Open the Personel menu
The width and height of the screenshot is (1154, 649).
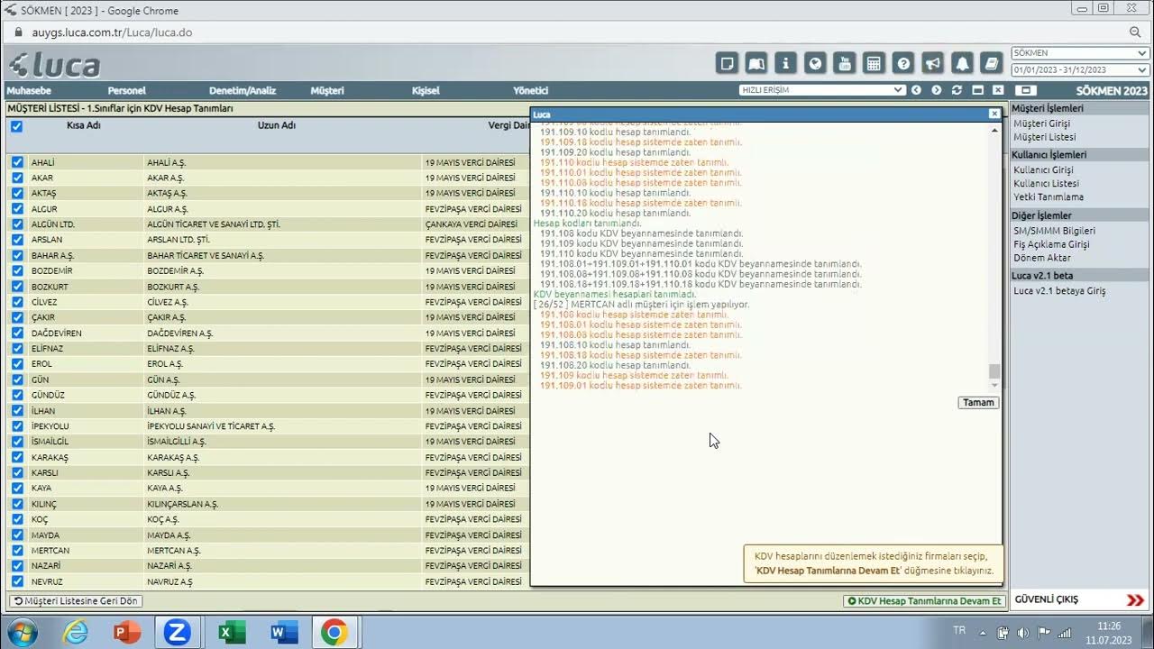pyautogui.click(x=126, y=91)
